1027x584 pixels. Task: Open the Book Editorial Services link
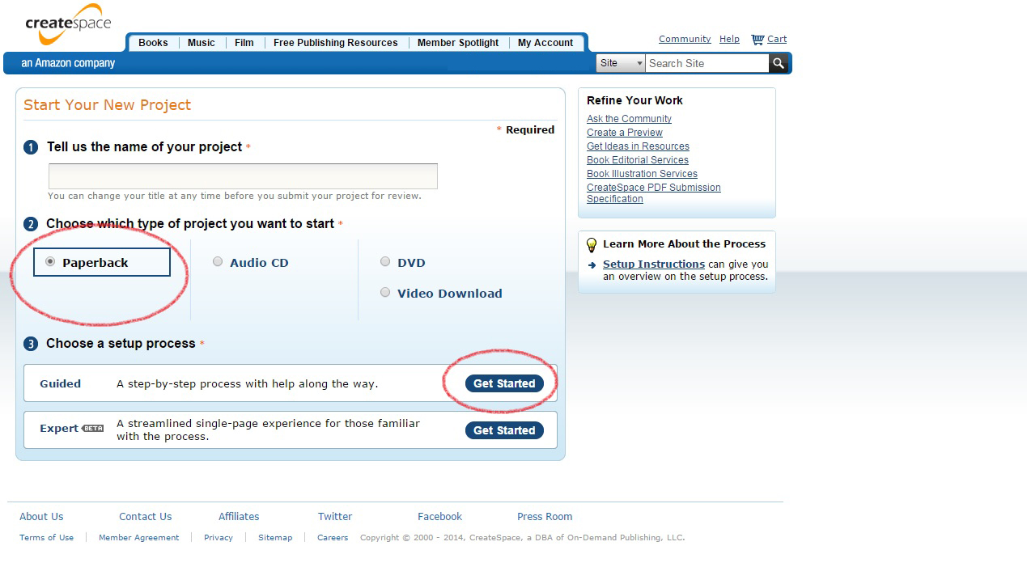(x=638, y=160)
